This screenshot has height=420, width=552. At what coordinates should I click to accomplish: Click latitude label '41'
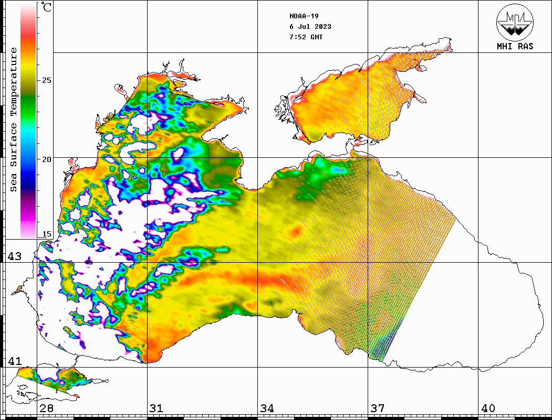[15, 361]
